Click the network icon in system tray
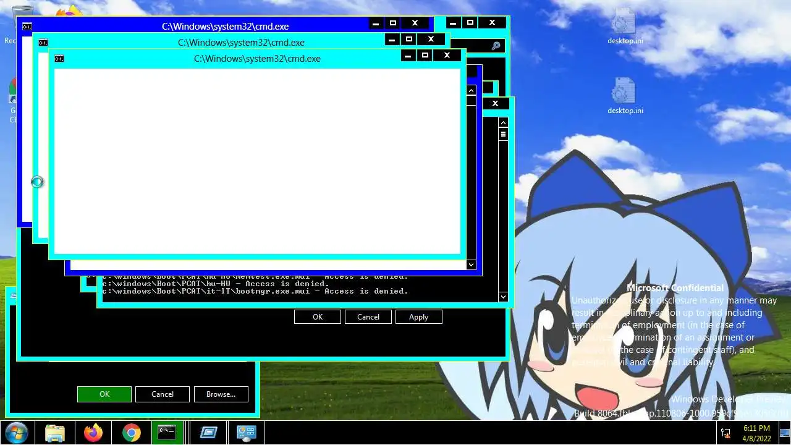 [x=725, y=433]
